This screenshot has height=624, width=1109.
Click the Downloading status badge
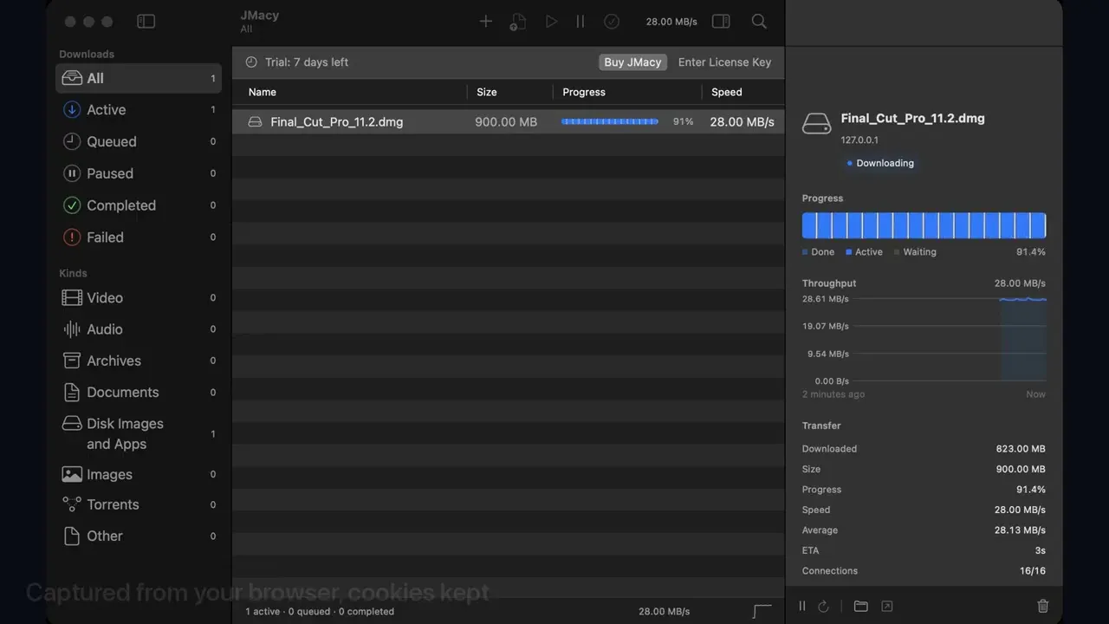(x=880, y=163)
